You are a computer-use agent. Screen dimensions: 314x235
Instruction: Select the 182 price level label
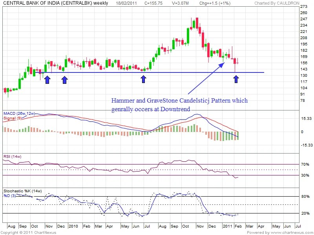[304, 51]
